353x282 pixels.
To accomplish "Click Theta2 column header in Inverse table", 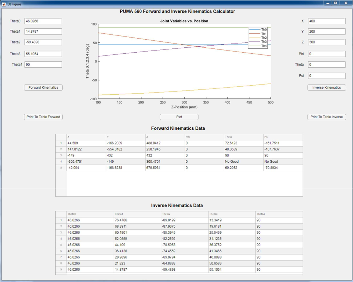I will [x=185, y=214].
